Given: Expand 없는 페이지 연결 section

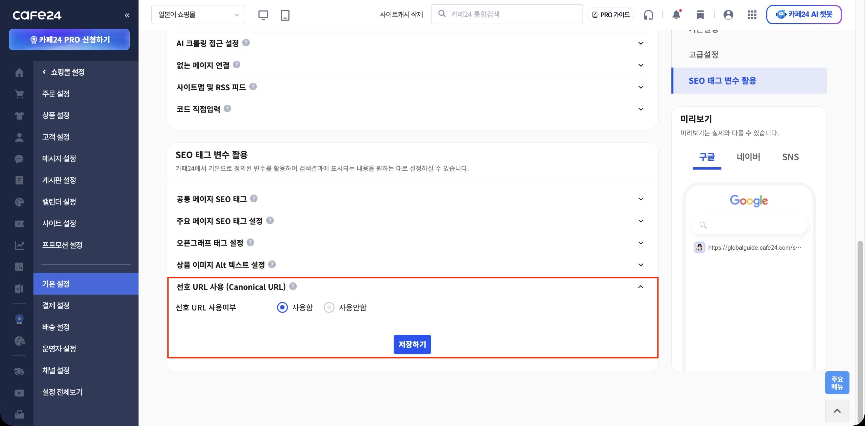Looking at the screenshot, I should [x=641, y=65].
